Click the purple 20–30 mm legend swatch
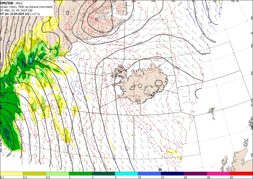This screenshot has height=179, width=253. point(195,174)
